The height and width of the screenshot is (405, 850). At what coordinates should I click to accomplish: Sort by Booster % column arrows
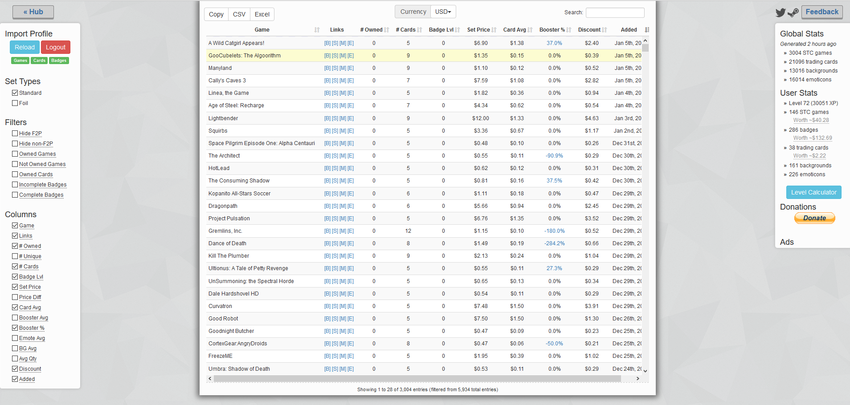point(569,30)
